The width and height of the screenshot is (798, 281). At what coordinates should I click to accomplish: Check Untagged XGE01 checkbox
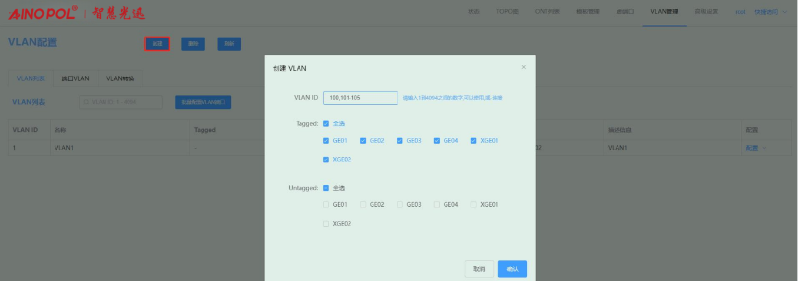[x=473, y=205]
